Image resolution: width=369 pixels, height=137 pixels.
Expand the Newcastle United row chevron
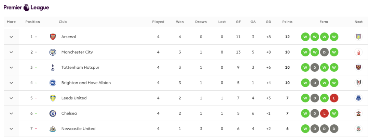pos(11,129)
